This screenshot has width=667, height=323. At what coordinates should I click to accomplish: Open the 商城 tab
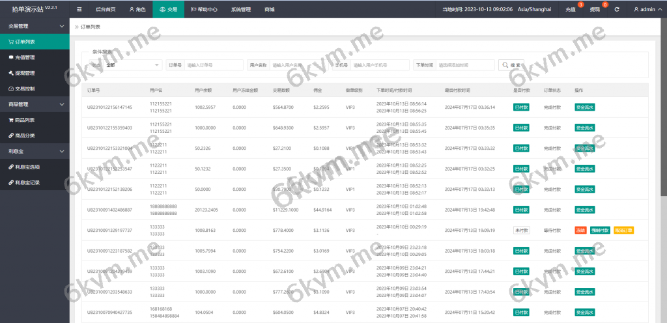[x=269, y=9]
